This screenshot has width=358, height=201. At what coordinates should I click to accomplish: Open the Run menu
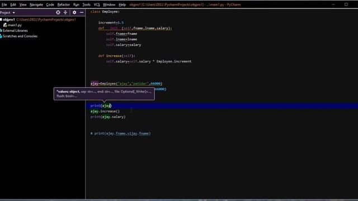76,4
